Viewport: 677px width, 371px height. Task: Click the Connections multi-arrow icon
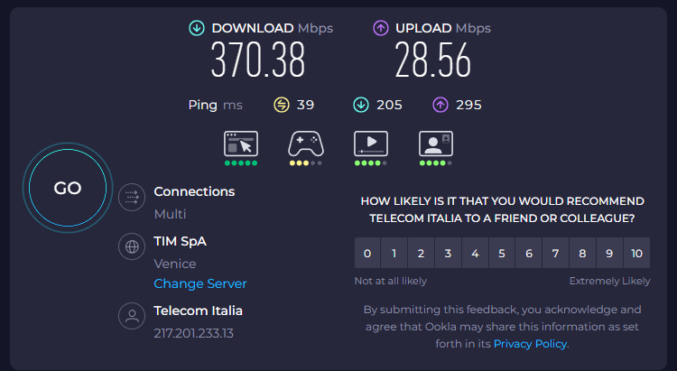pos(133,196)
